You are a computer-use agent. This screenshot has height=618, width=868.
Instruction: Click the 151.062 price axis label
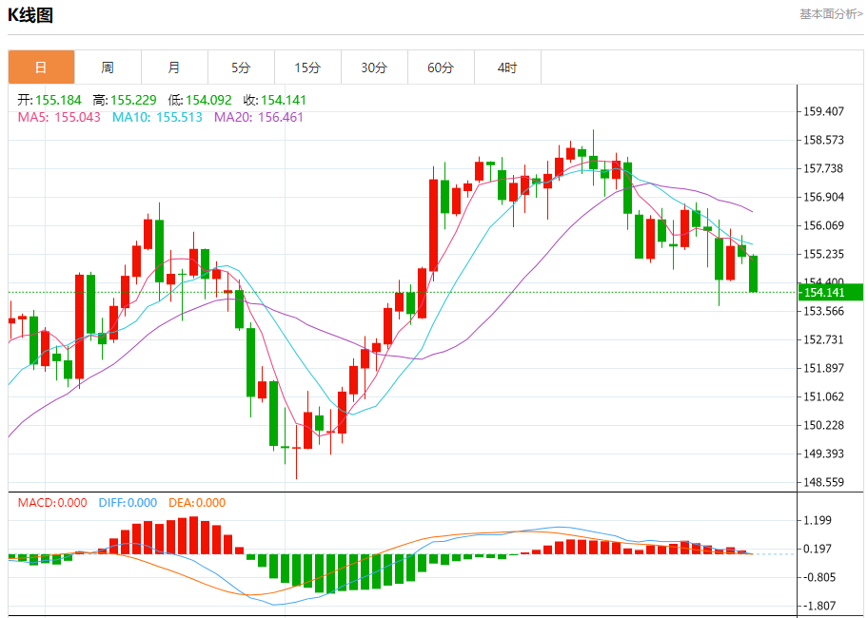click(x=823, y=396)
